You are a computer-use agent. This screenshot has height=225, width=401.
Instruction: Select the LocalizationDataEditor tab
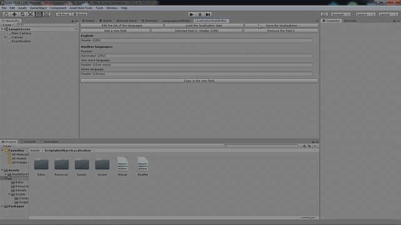point(211,21)
